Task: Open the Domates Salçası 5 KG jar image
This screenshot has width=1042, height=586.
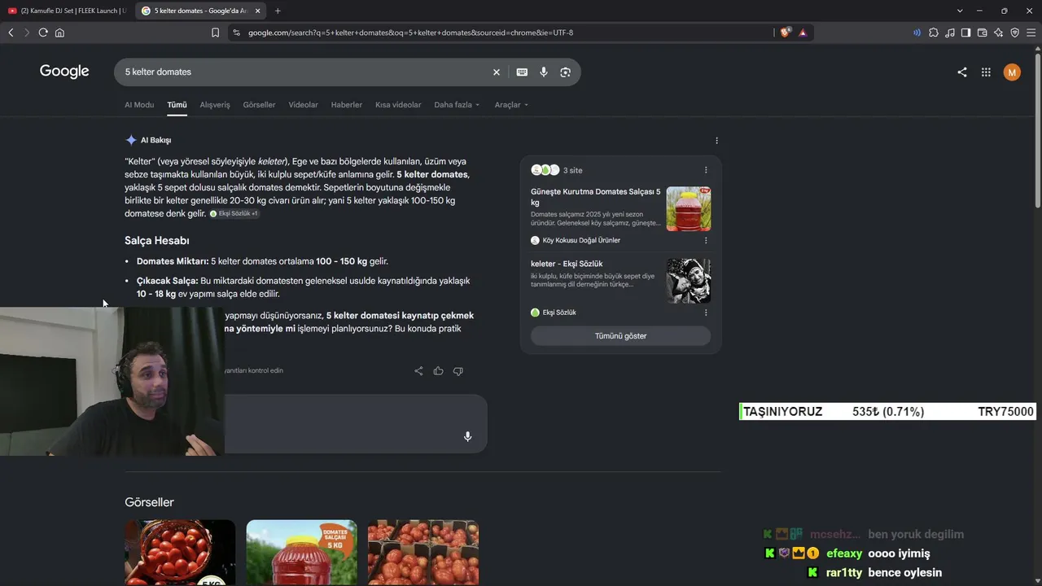Action: pos(301,553)
